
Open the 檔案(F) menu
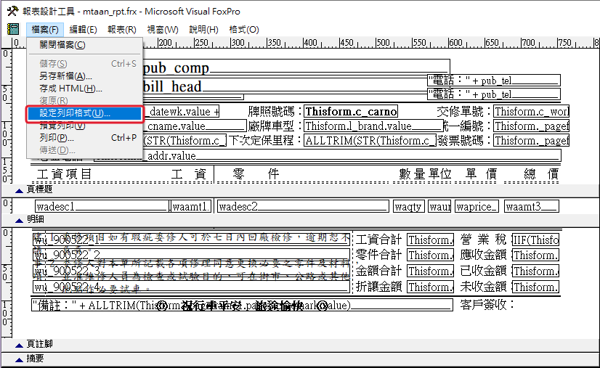click(x=45, y=30)
